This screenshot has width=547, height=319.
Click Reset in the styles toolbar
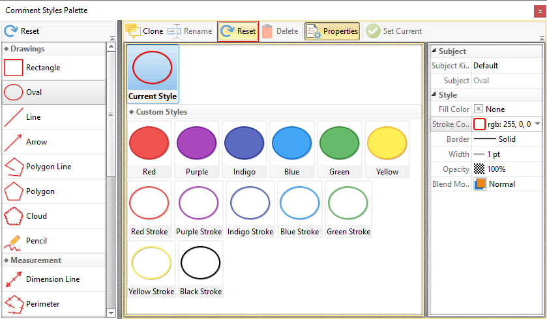point(238,31)
